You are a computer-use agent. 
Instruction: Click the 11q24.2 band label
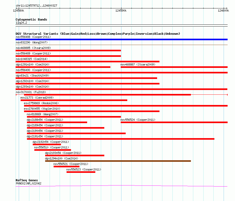click(x=21, y=23)
